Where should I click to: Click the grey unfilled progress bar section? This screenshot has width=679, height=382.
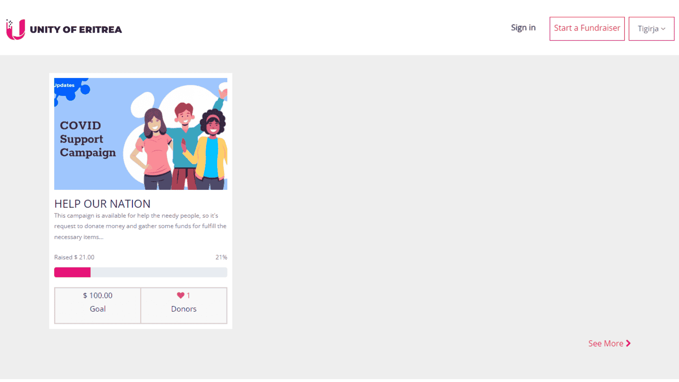159,272
